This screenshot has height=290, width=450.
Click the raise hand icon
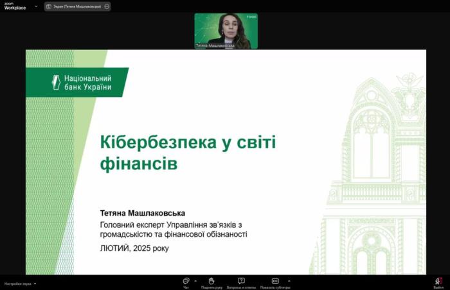pyautogui.click(x=211, y=282)
